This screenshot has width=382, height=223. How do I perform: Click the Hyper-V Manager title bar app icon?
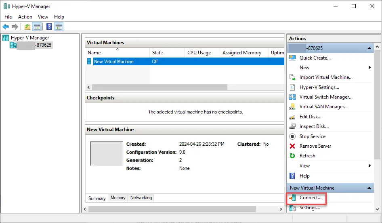[7, 6]
